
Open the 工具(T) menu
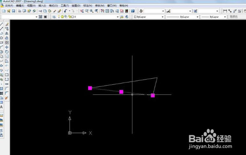click(65, 6)
